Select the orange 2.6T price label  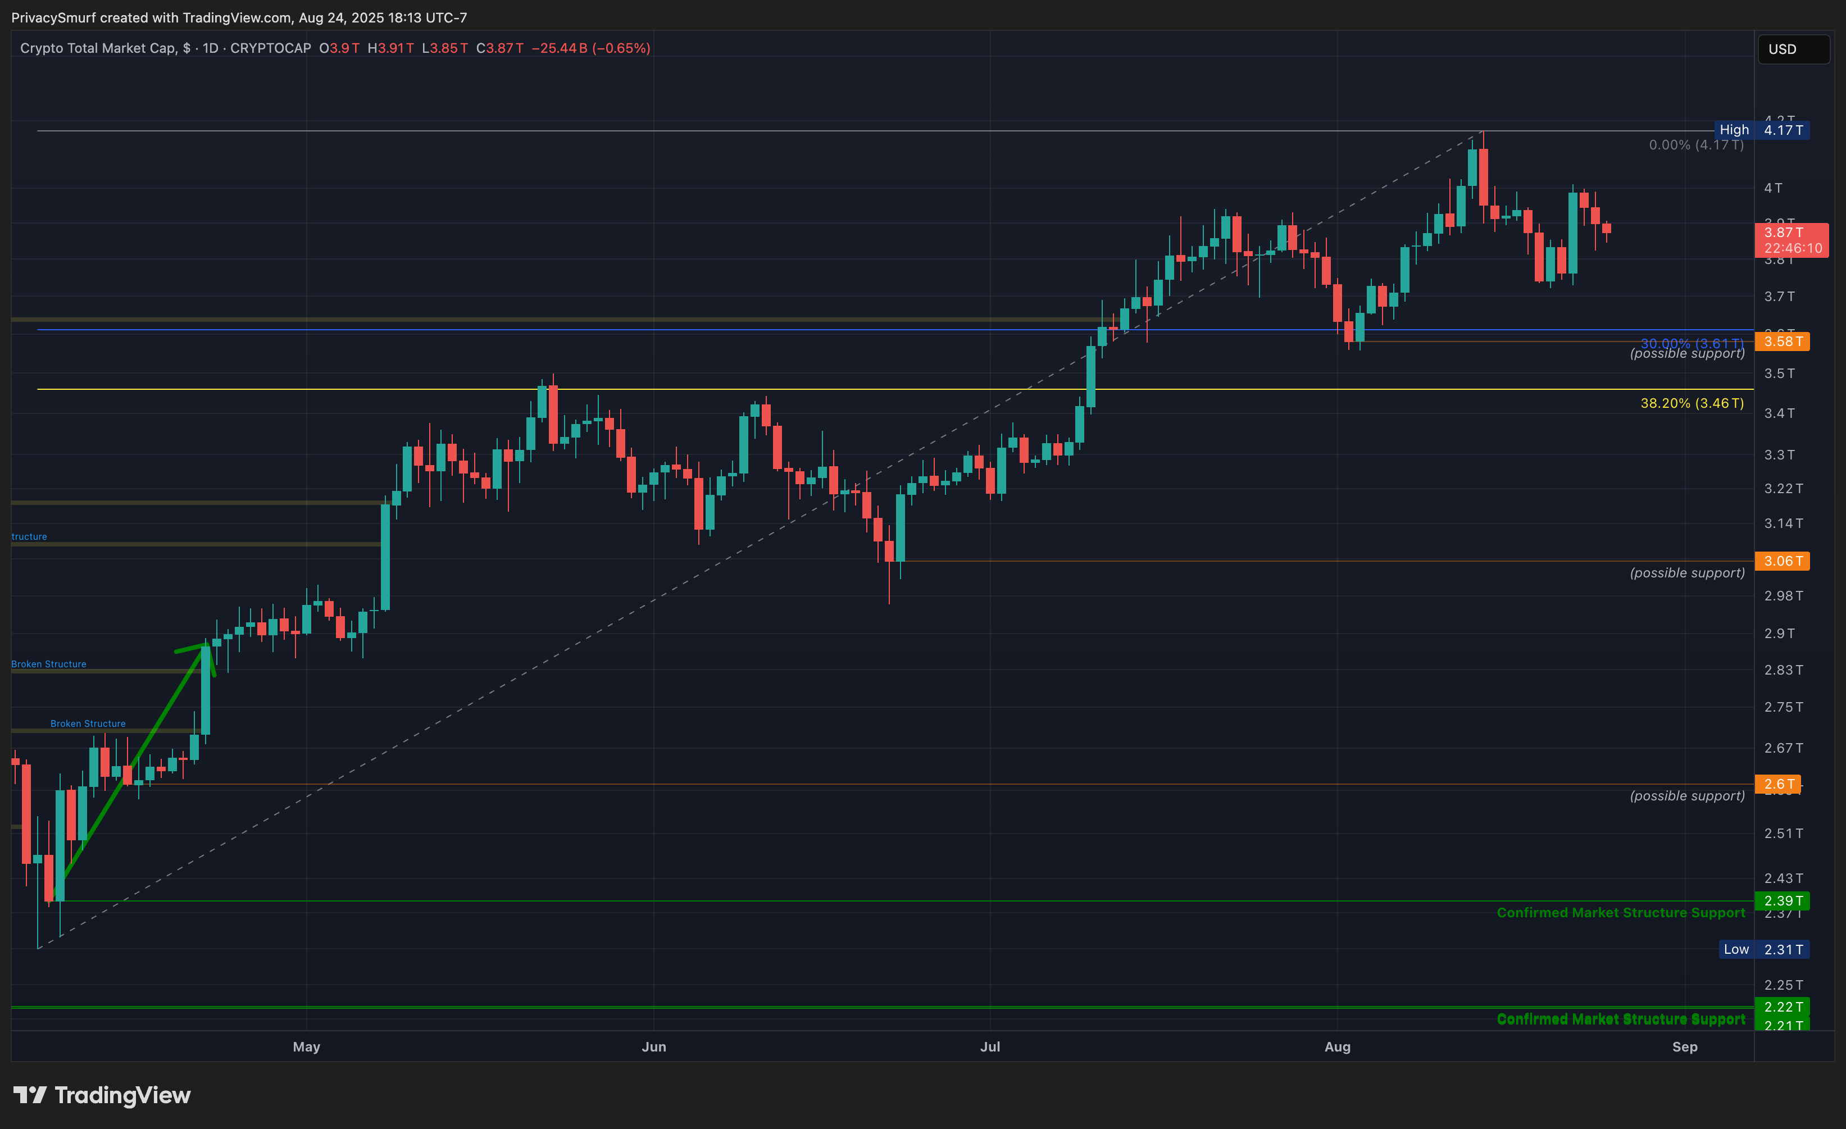pos(1777,784)
